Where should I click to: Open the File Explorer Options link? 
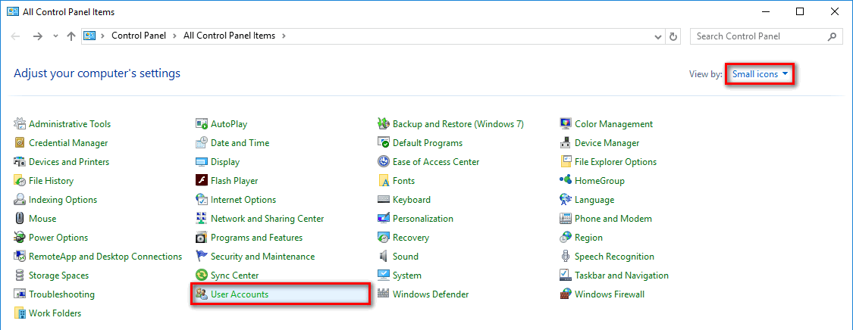[x=616, y=162]
